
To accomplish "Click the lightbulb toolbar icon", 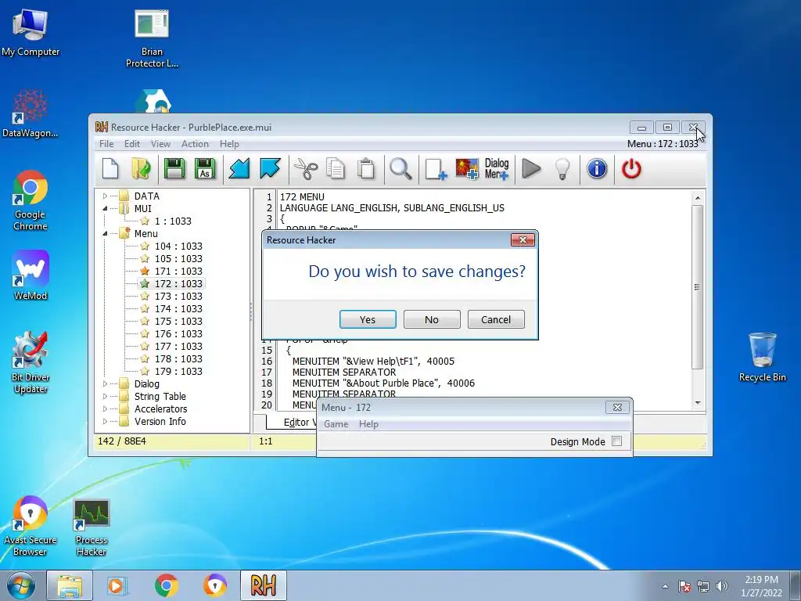I will click(x=562, y=169).
